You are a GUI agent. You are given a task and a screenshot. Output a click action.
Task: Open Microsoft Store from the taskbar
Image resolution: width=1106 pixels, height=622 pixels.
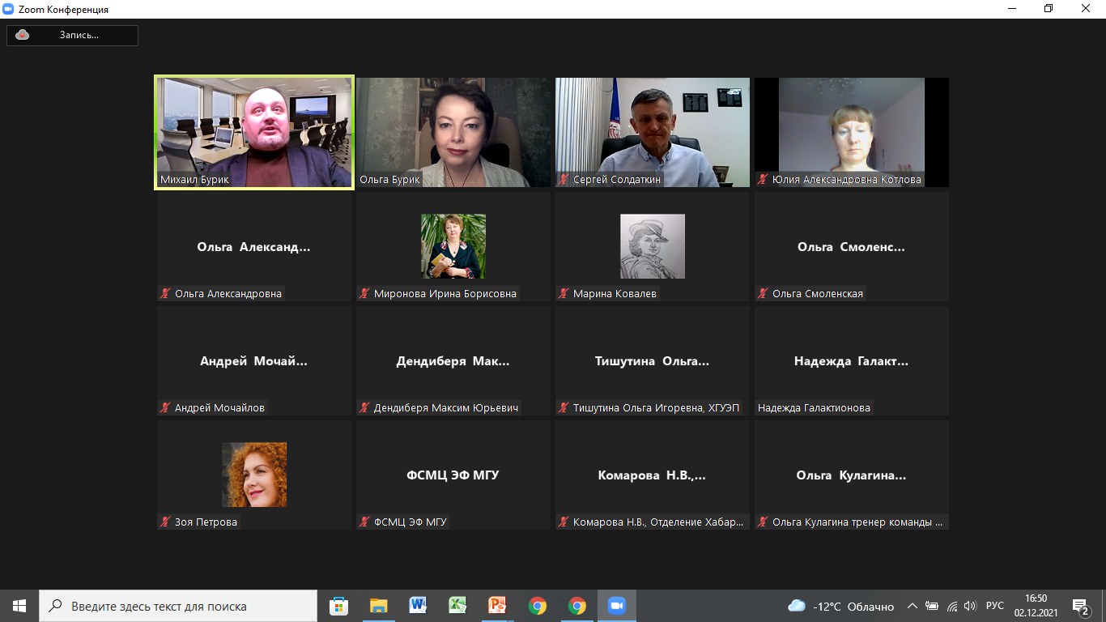click(x=339, y=606)
